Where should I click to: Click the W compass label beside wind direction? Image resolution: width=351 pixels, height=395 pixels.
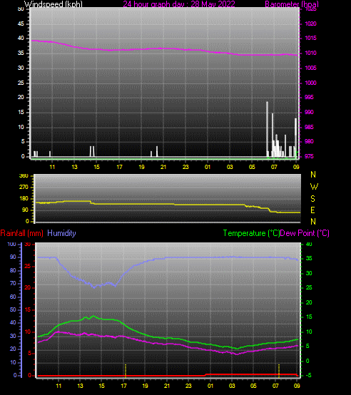[x=314, y=187]
